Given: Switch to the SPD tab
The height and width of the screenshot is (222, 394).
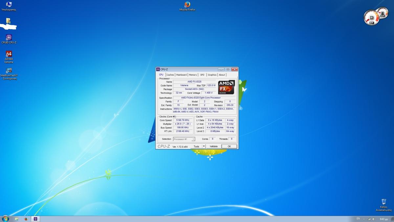Looking at the screenshot, I should pos(202,75).
